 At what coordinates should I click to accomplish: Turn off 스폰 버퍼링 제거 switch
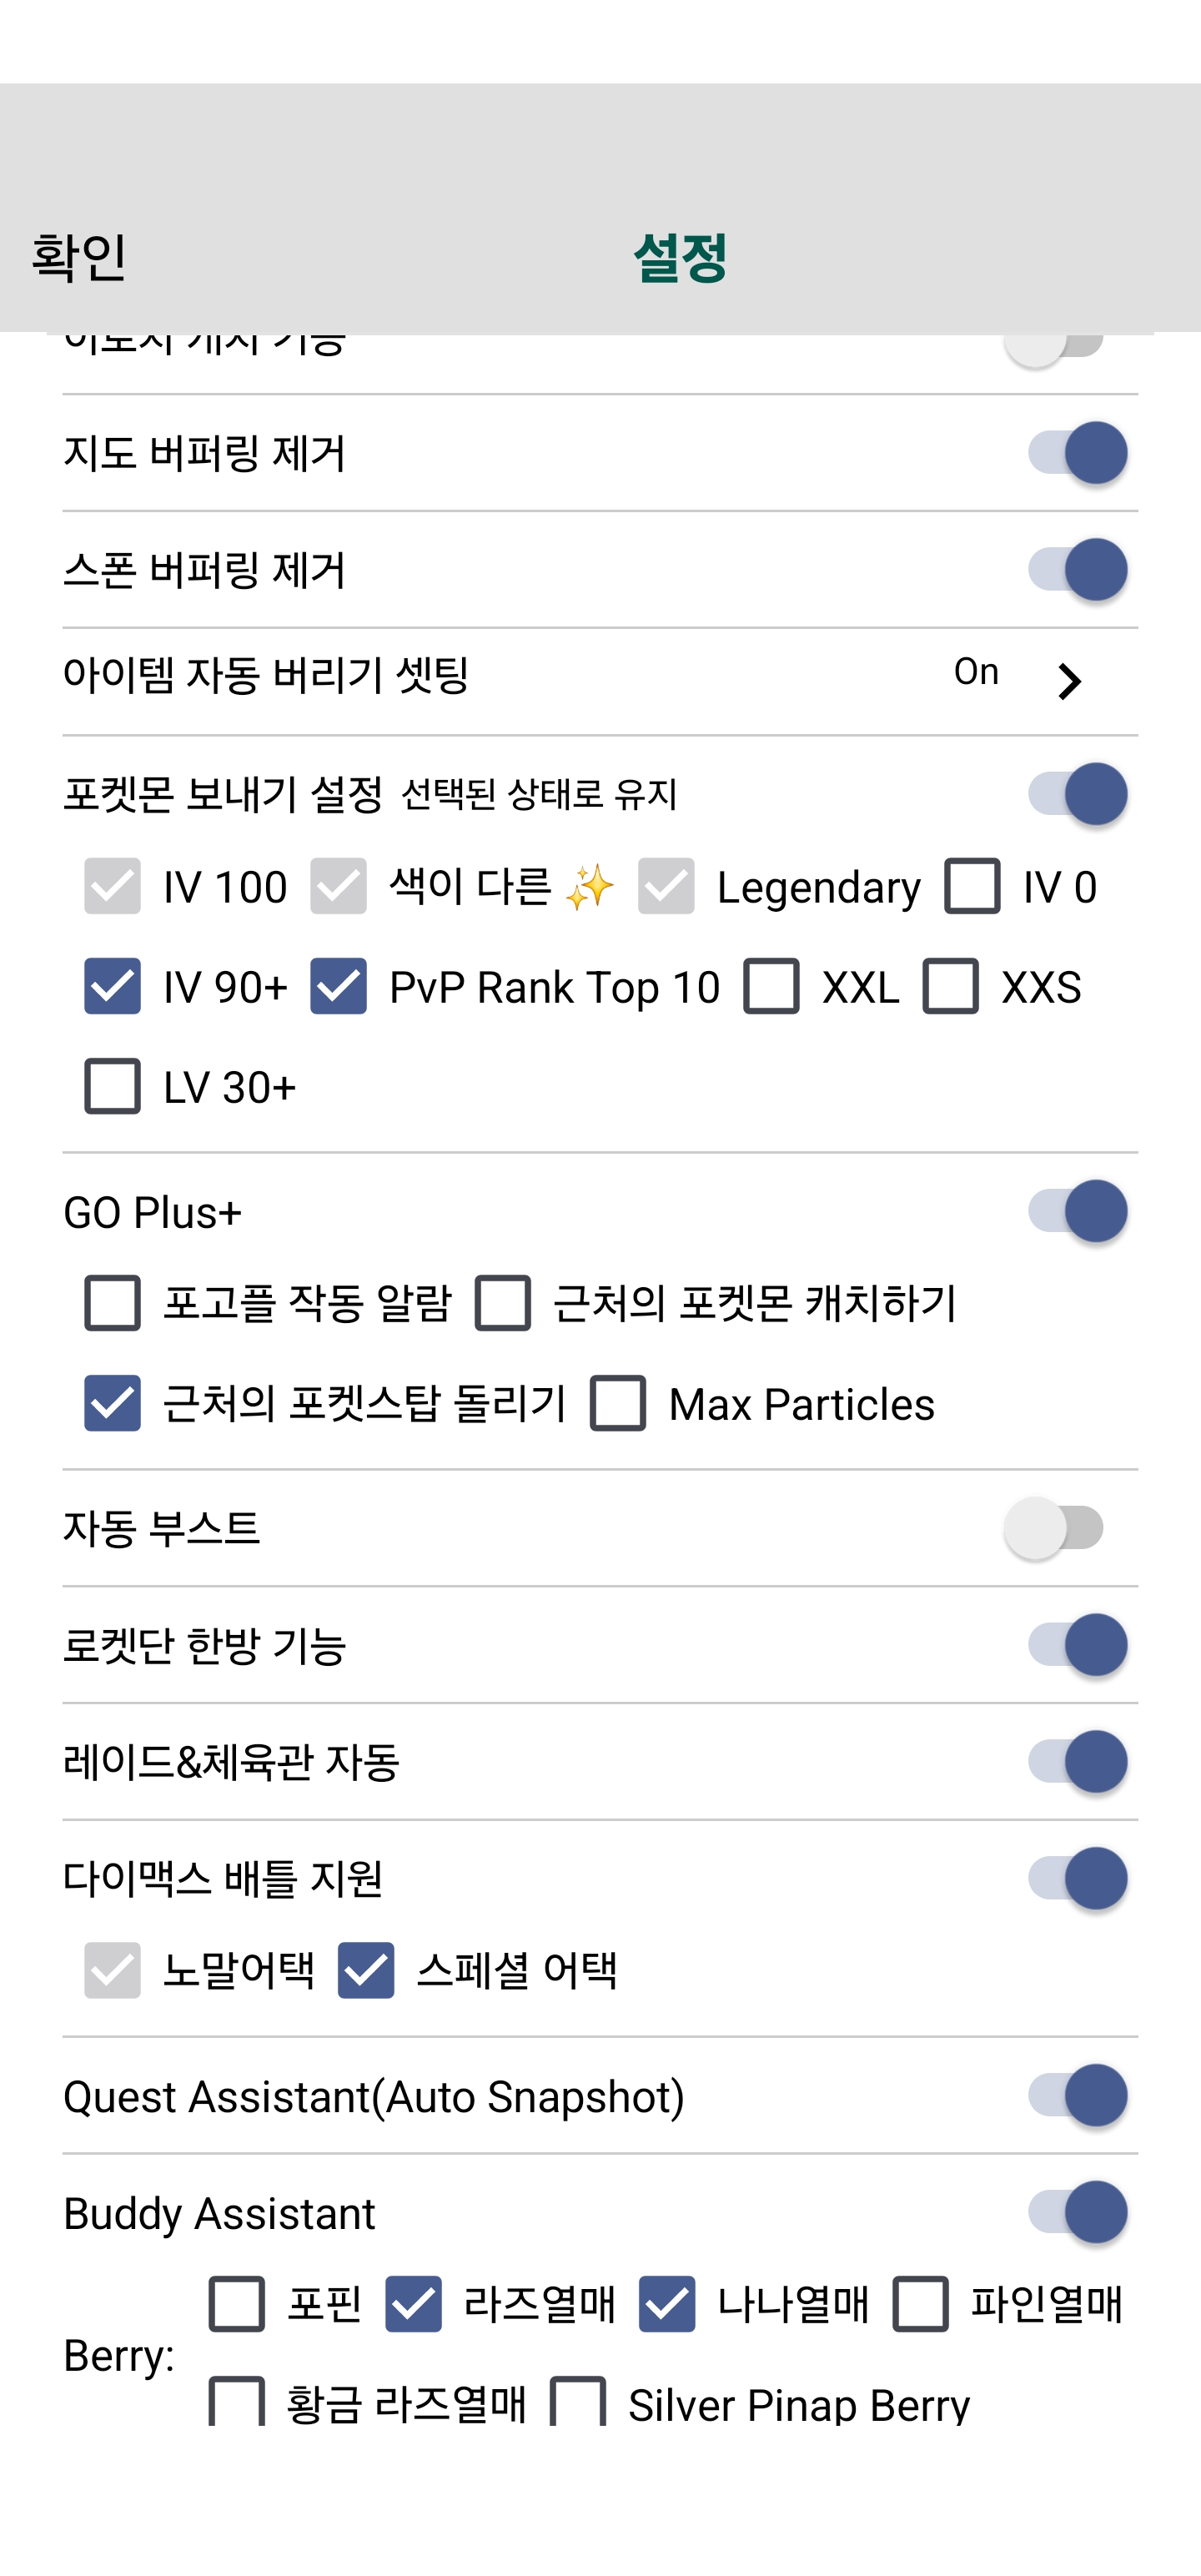click(1078, 570)
